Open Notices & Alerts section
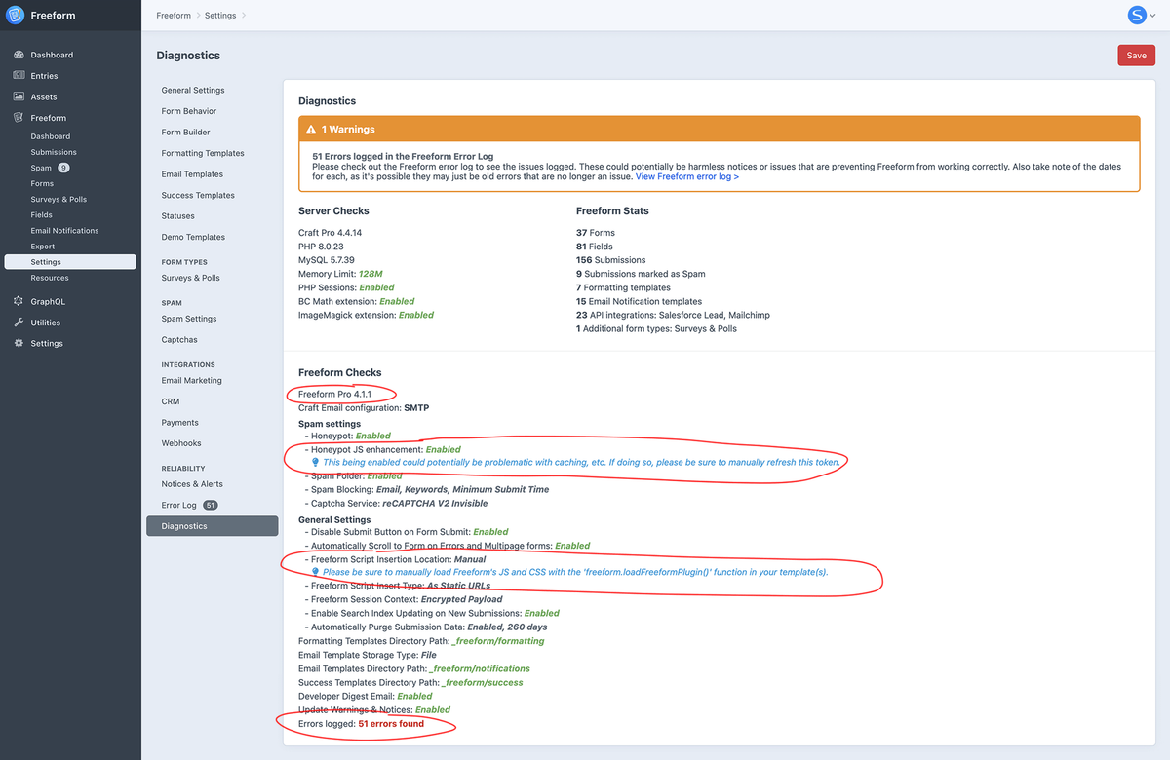1170x760 pixels. [192, 484]
